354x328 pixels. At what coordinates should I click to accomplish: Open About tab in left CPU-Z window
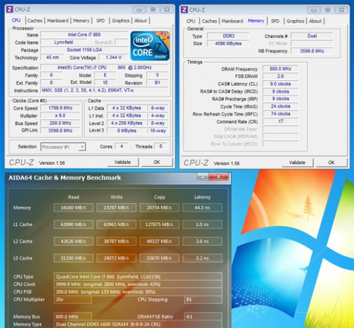point(141,21)
